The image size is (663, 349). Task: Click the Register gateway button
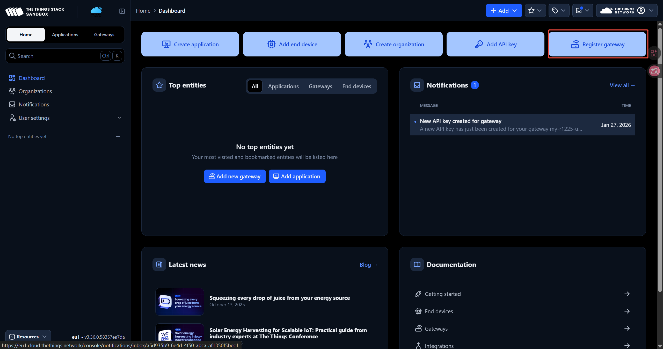point(598,44)
